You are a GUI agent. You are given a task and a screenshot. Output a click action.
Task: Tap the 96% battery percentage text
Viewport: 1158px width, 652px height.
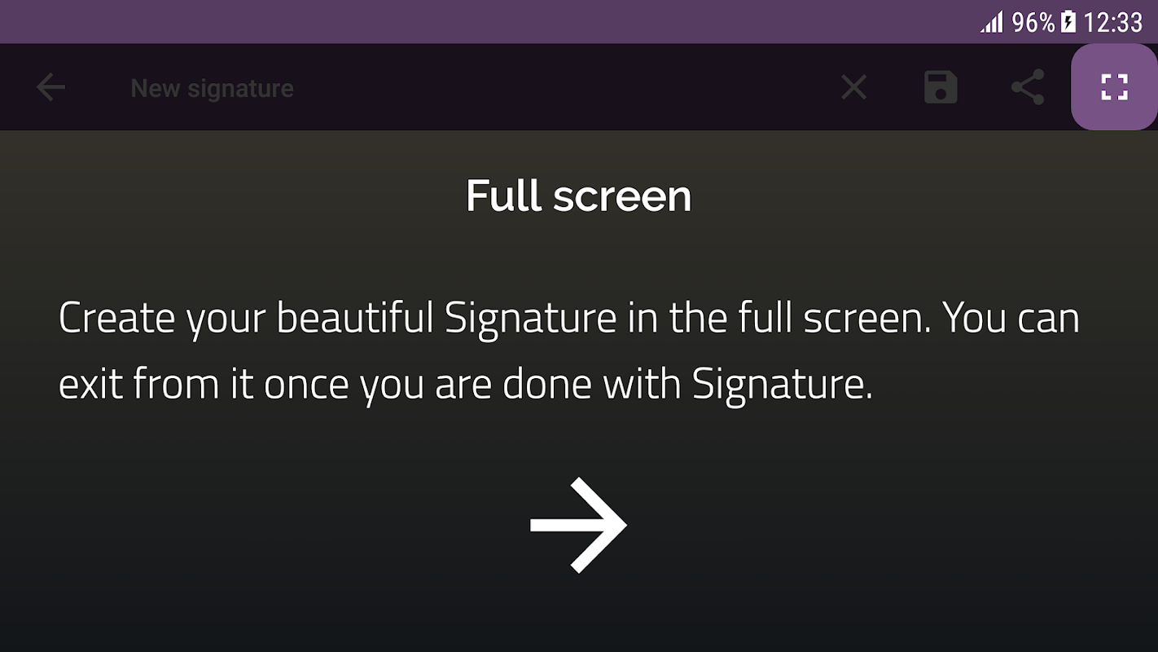click(1033, 22)
